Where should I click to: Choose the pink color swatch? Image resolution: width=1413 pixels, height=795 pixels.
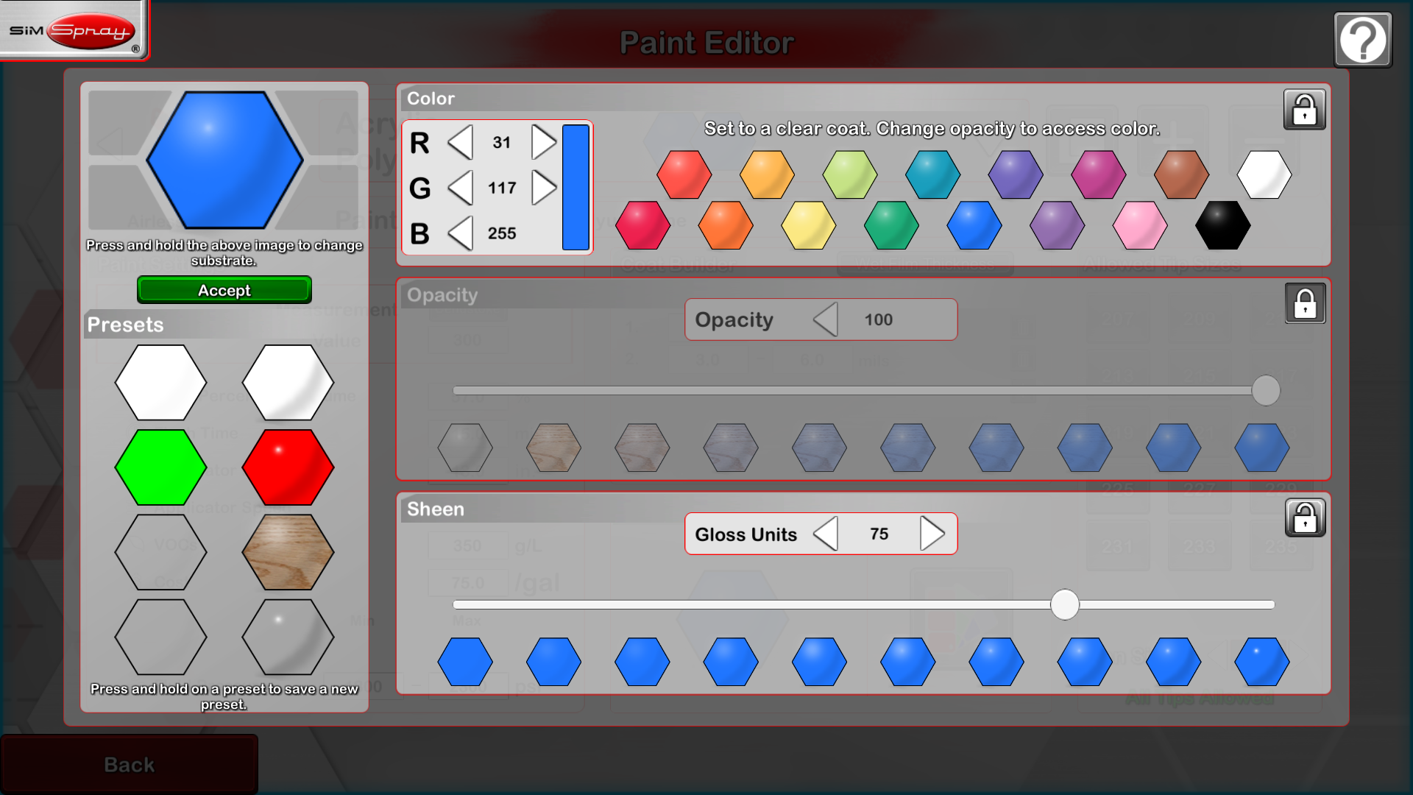[x=1139, y=225]
